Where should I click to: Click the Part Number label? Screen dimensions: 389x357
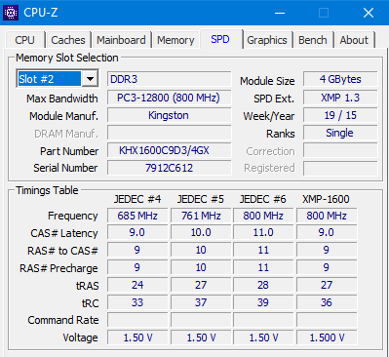[x=69, y=151]
